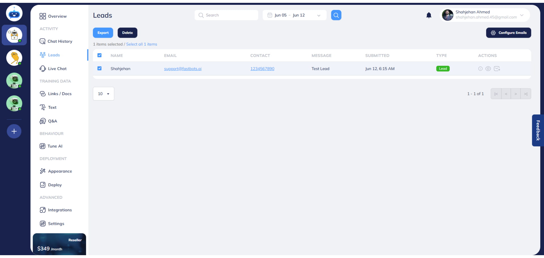Image resolution: width=544 pixels, height=258 pixels.
Task: Select the Live Chat option
Action: tap(57, 69)
